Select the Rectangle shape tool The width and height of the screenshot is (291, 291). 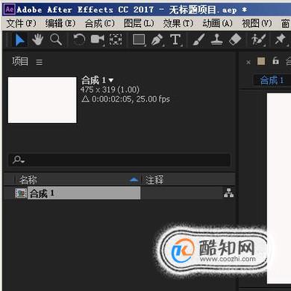(139, 40)
